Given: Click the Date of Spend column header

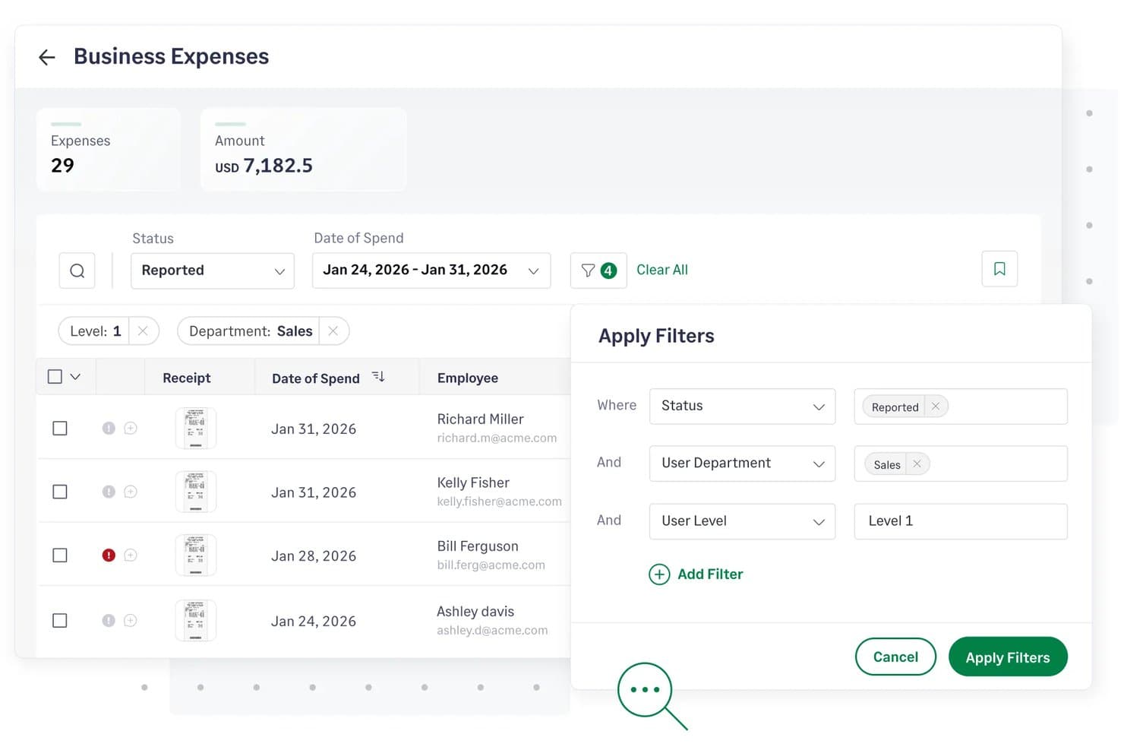Looking at the screenshot, I should tap(316, 378).
